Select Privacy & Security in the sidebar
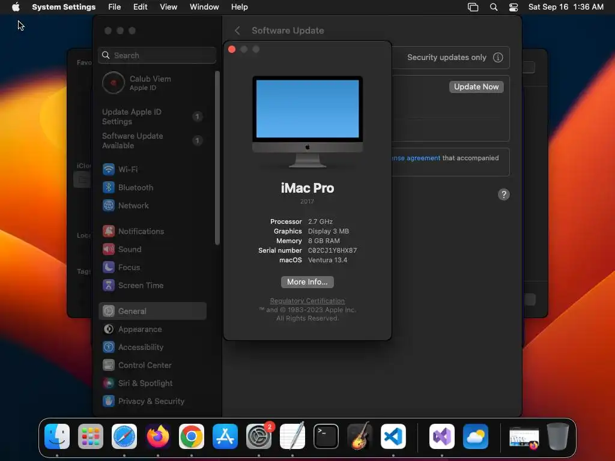615x461 pixels. (x=152, y=402)
